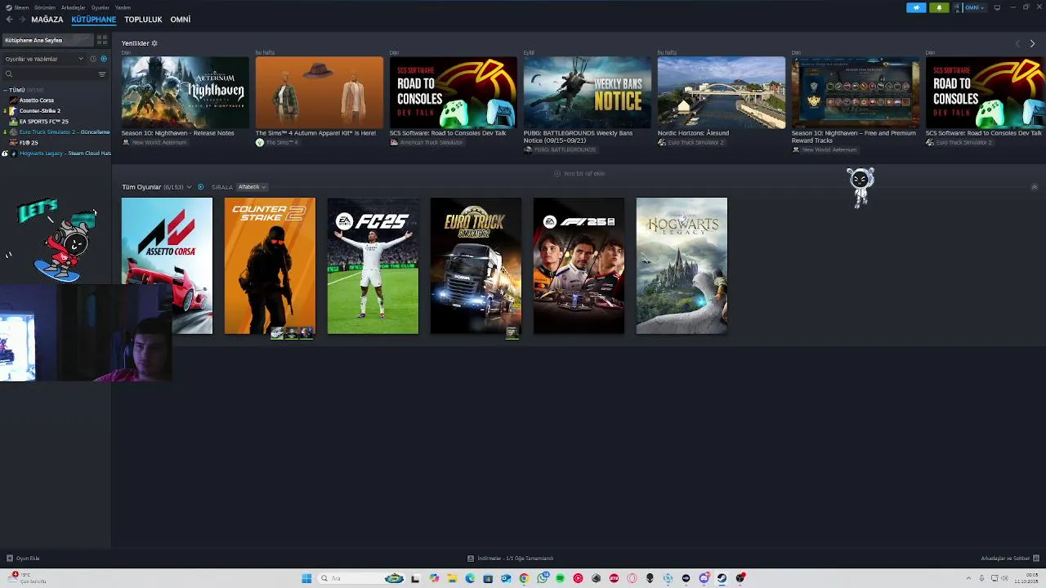The height and width of the screenshot is (588, 1046).
Task: Open the F1 25 game cover
Action: coord(579,265)
